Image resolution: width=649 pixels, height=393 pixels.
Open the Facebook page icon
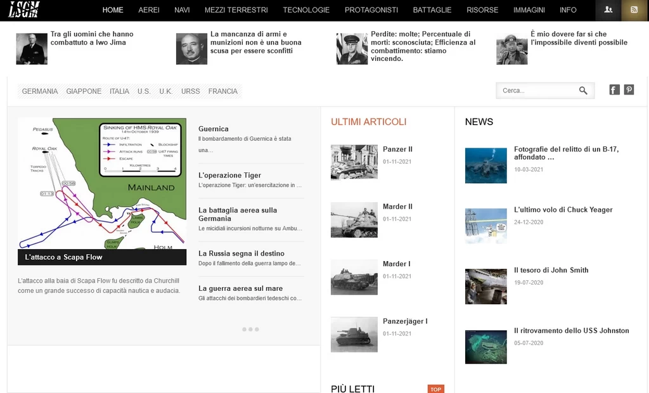pos(614,90)
